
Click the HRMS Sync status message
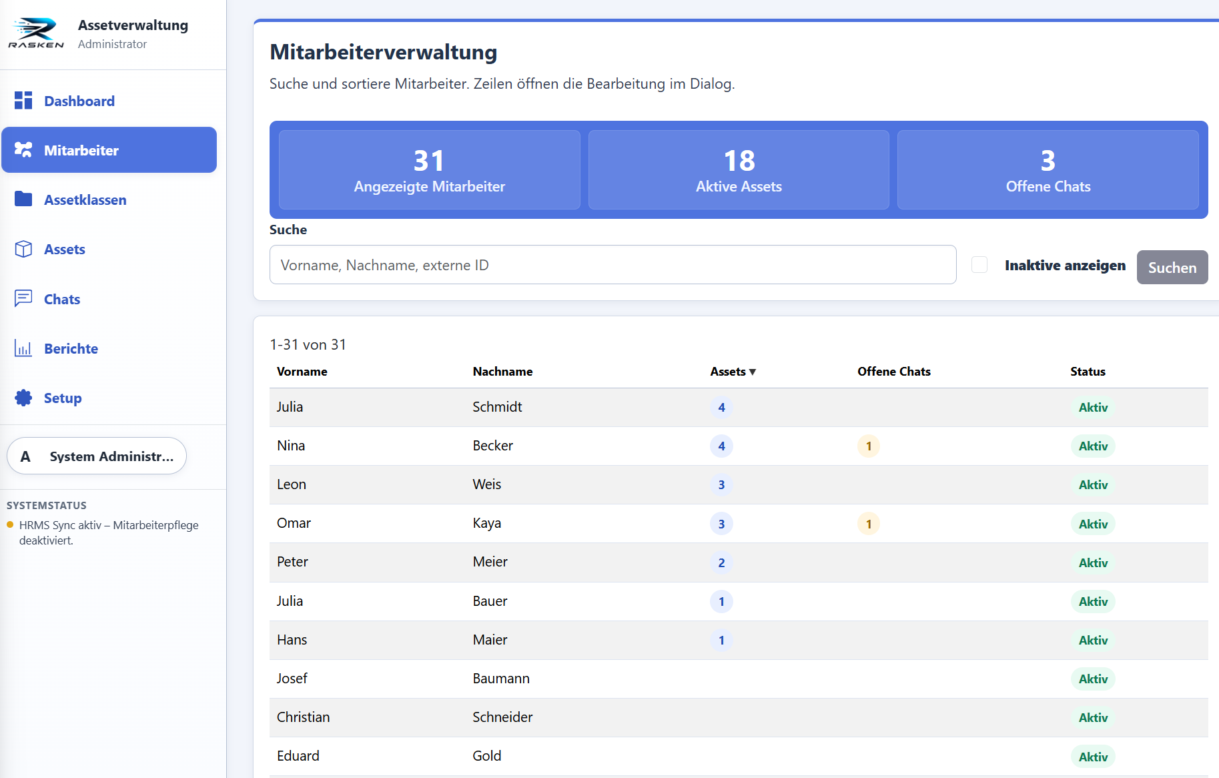tap(109, 532)
